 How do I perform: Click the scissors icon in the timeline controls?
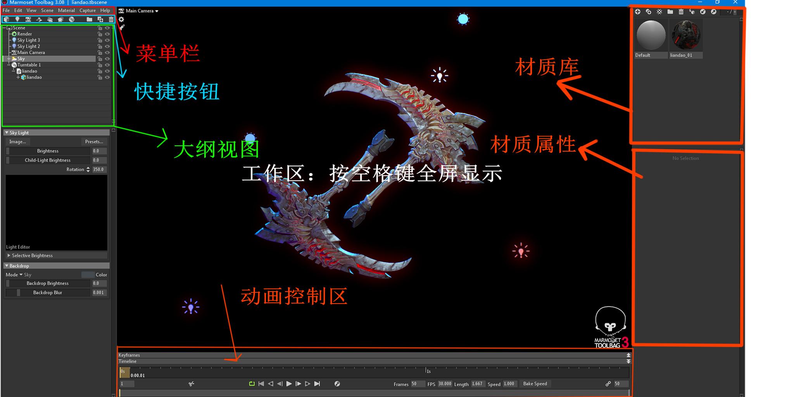pos(191,384)
